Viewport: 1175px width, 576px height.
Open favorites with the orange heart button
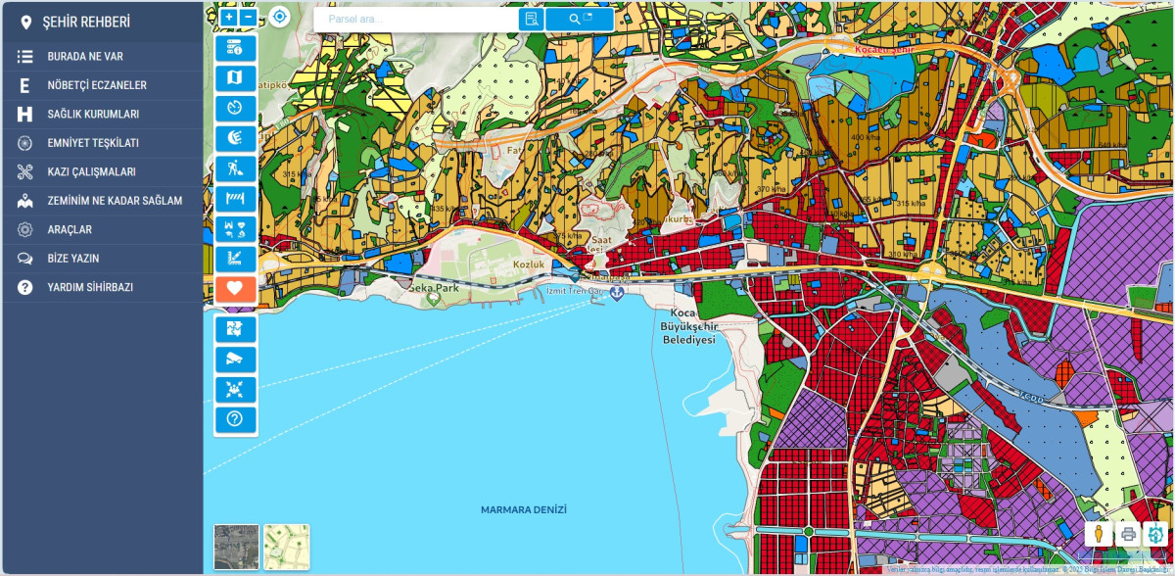pyautogui.click(x=235, y=290)
